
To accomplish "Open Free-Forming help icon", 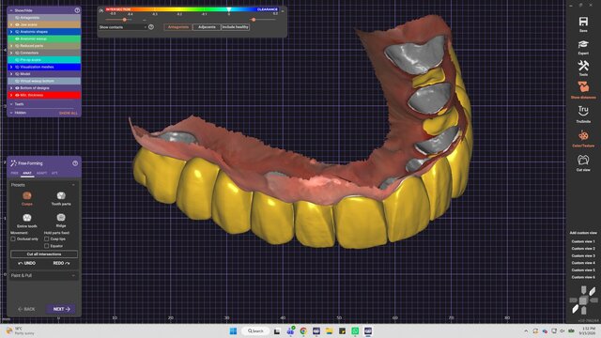I will coord(75,163).
